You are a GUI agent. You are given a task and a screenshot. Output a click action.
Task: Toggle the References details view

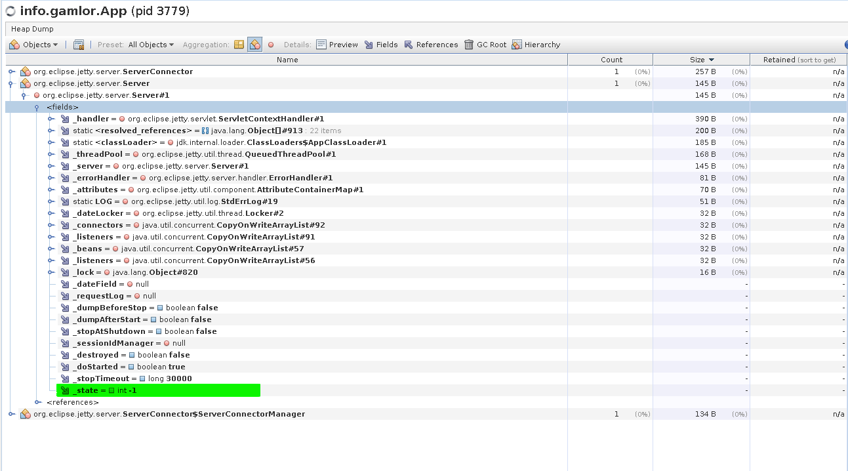pos(431,45)
